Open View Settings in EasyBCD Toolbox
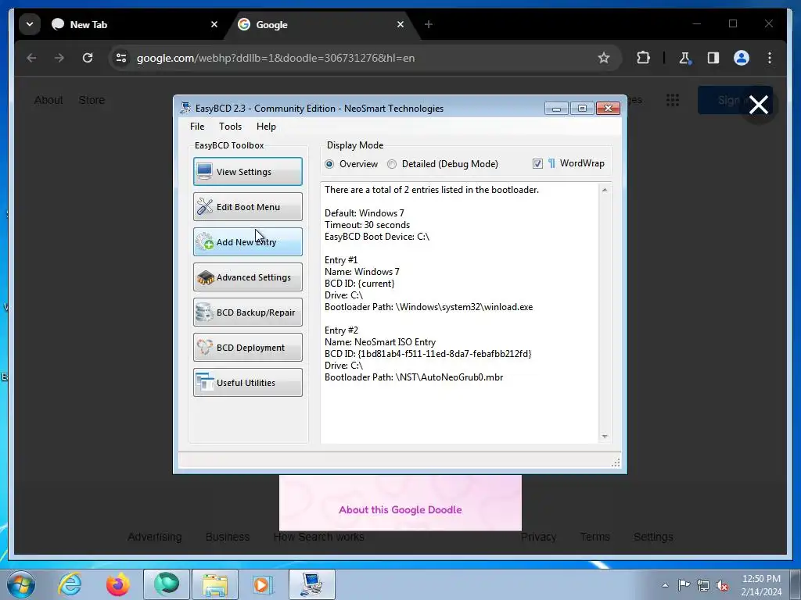801x600 pixels. (248, 171)
